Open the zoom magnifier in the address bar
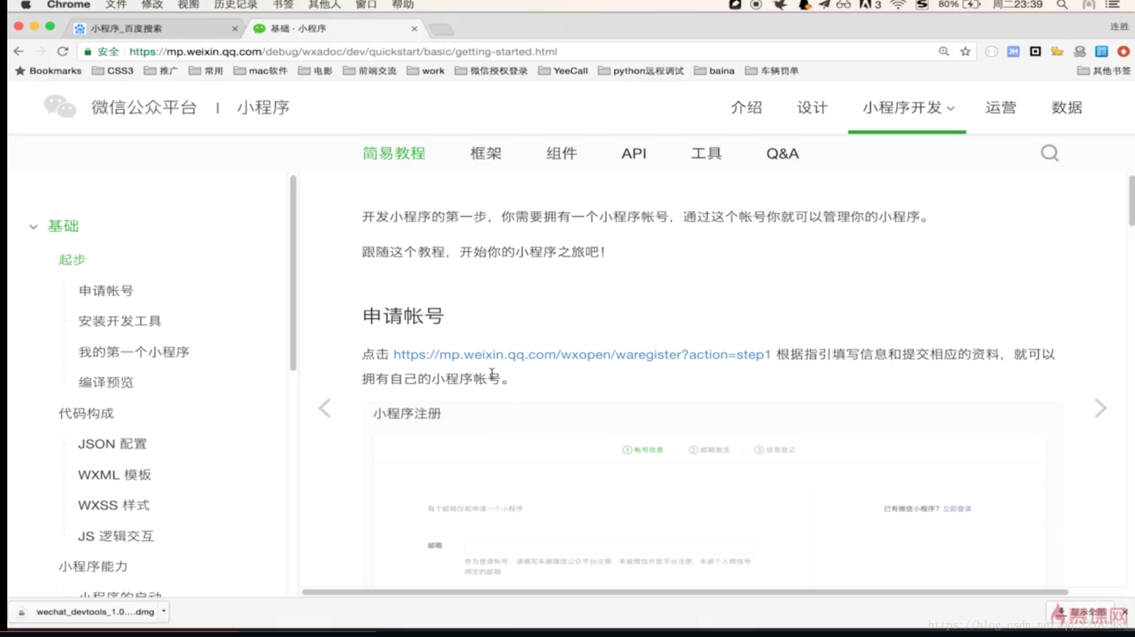This screenshot has height=637, width=1135. click(x=944, y=52)
